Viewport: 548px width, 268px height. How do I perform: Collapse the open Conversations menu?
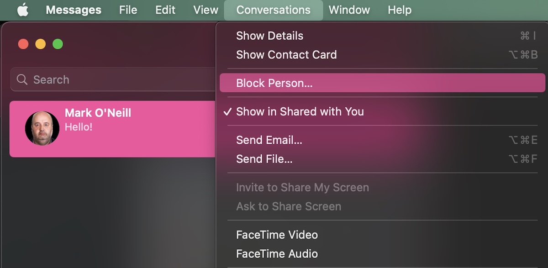[273, 10]
